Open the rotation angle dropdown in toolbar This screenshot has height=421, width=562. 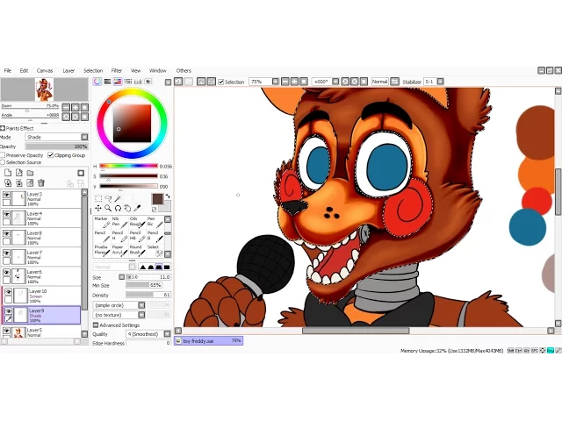[x=335, y=82]
